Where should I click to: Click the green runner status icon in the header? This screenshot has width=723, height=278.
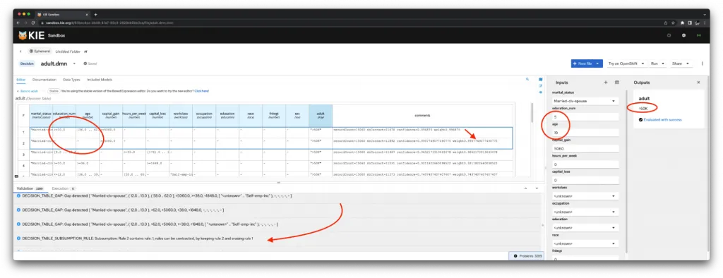pyautogui.click(x=699, y=35)
